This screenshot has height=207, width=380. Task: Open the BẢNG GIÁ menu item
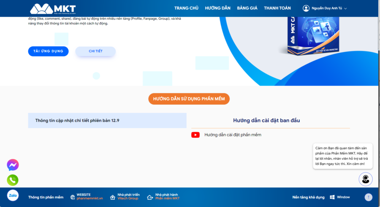coord(247,8)
